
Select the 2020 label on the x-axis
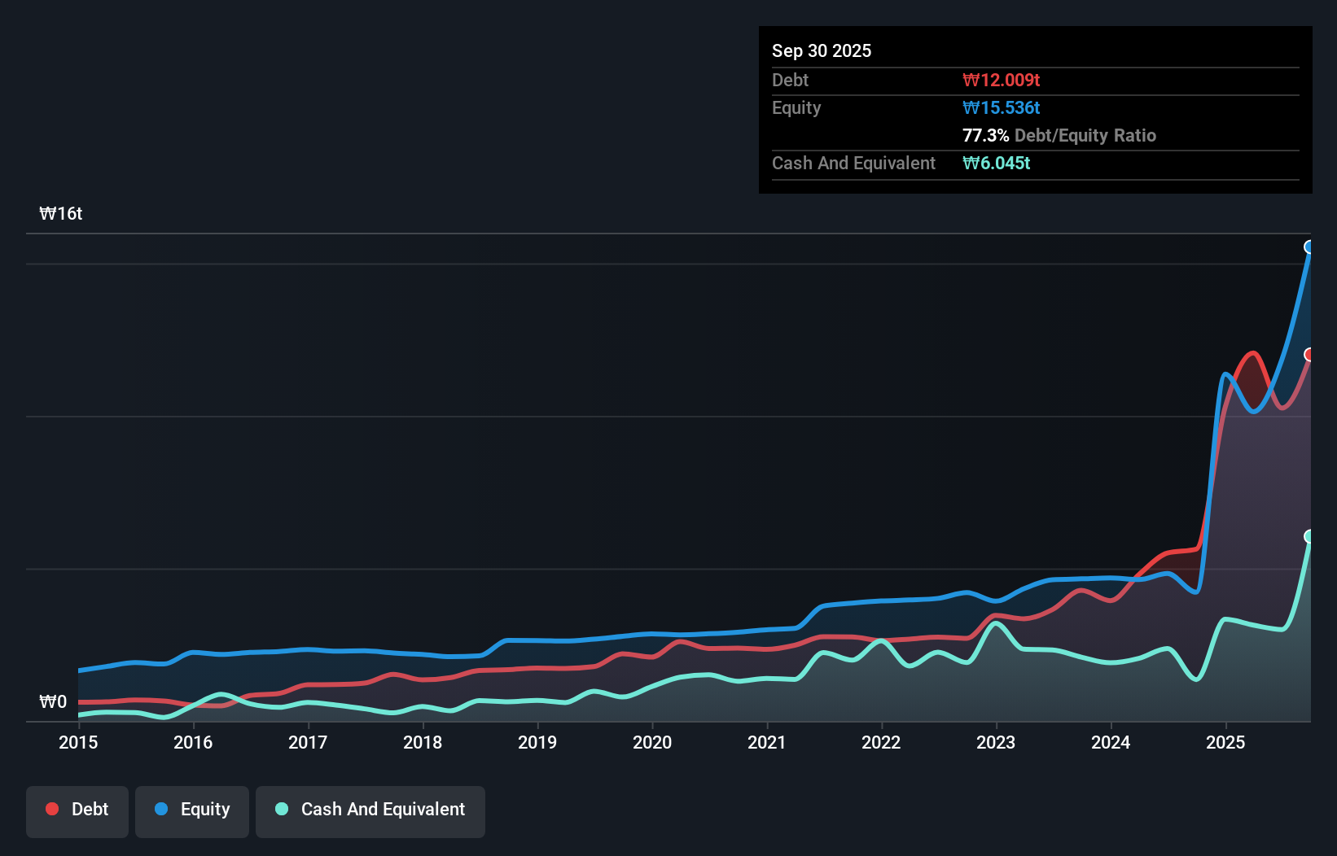click(x=652, y=742)
